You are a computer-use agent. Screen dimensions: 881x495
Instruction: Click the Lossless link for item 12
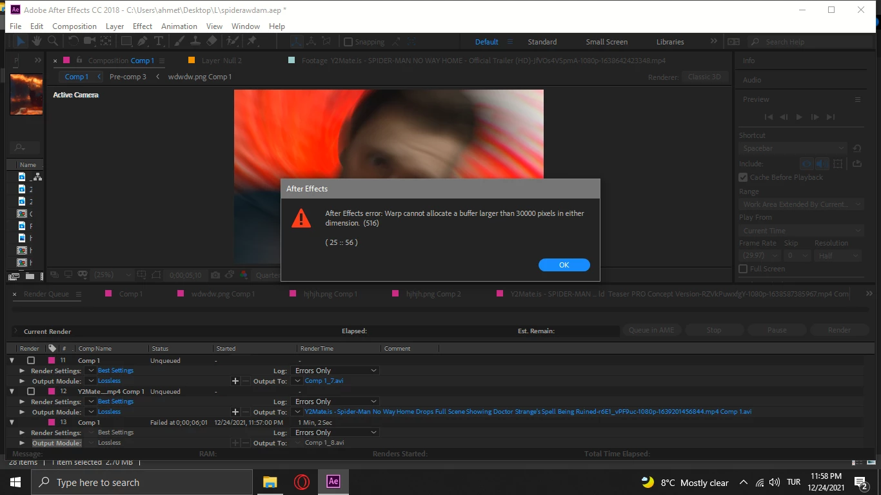(109, 412)
